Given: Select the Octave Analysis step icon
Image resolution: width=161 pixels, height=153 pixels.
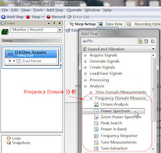Looking at the screenshot, I should coord(96,105).
